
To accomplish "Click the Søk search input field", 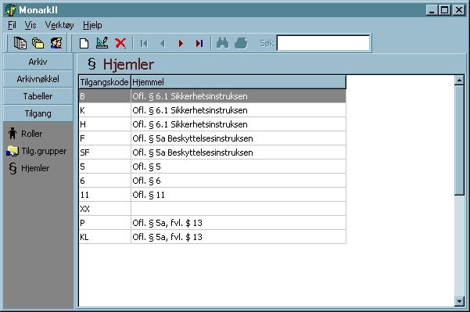I will pyautogui.click(x=324, y=43).
